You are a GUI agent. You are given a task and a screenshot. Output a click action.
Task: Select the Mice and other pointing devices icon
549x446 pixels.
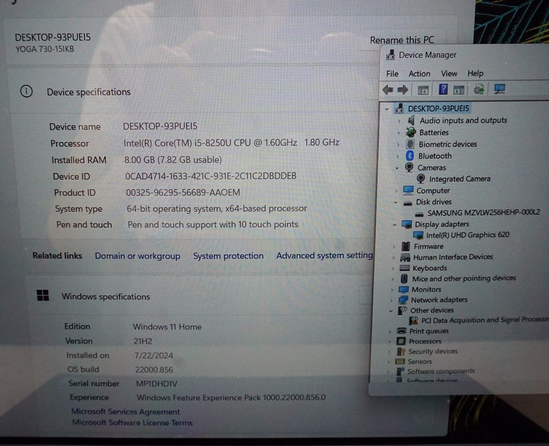404,278
